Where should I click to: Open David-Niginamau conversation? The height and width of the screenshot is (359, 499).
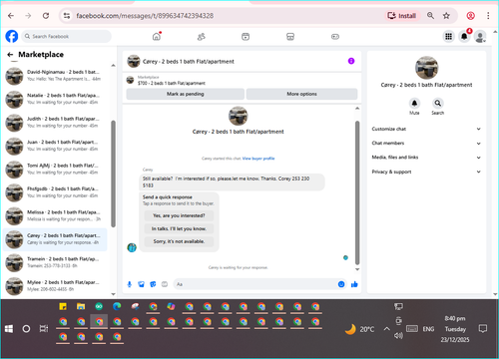tap(55, 76)
